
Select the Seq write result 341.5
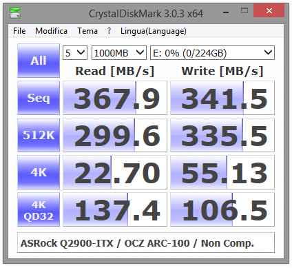point(222,98)
